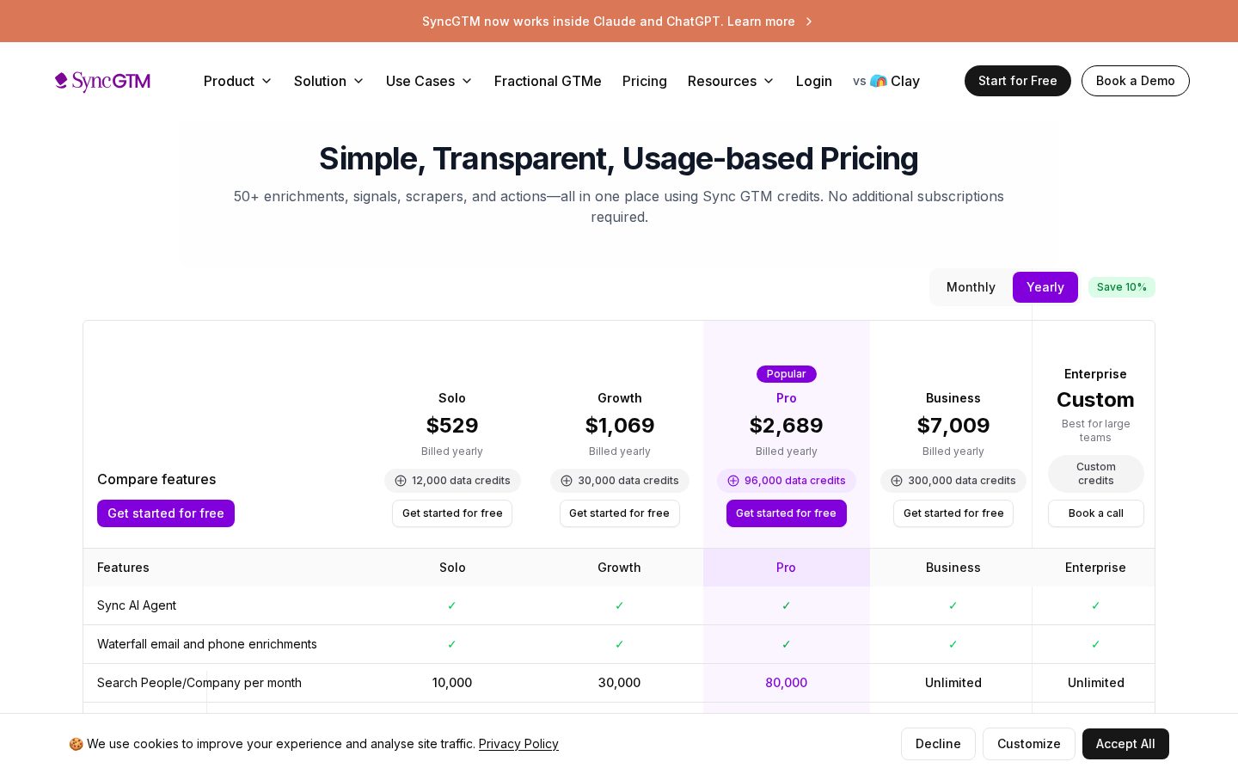This screenshot has width=1238, height=774.
Task: Click the Start for Free button
Action: tap(1018, 81)
